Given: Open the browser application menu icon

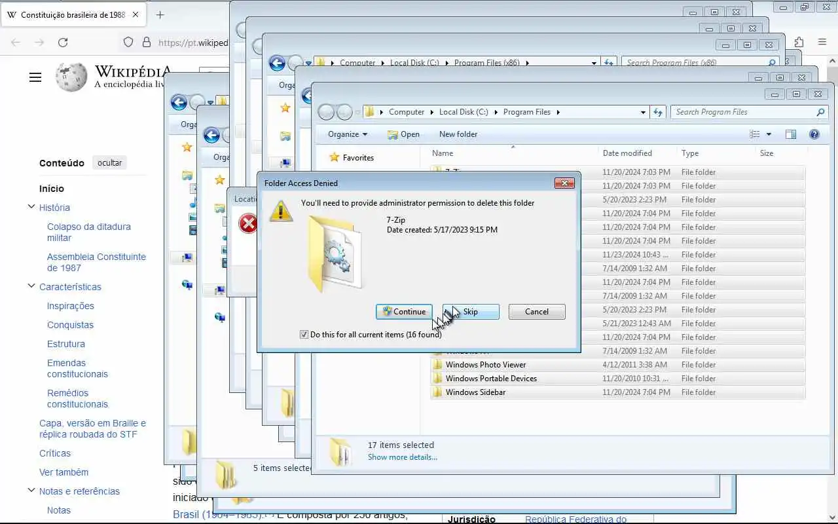Looking at the screenshot, I should pos(822,42).
